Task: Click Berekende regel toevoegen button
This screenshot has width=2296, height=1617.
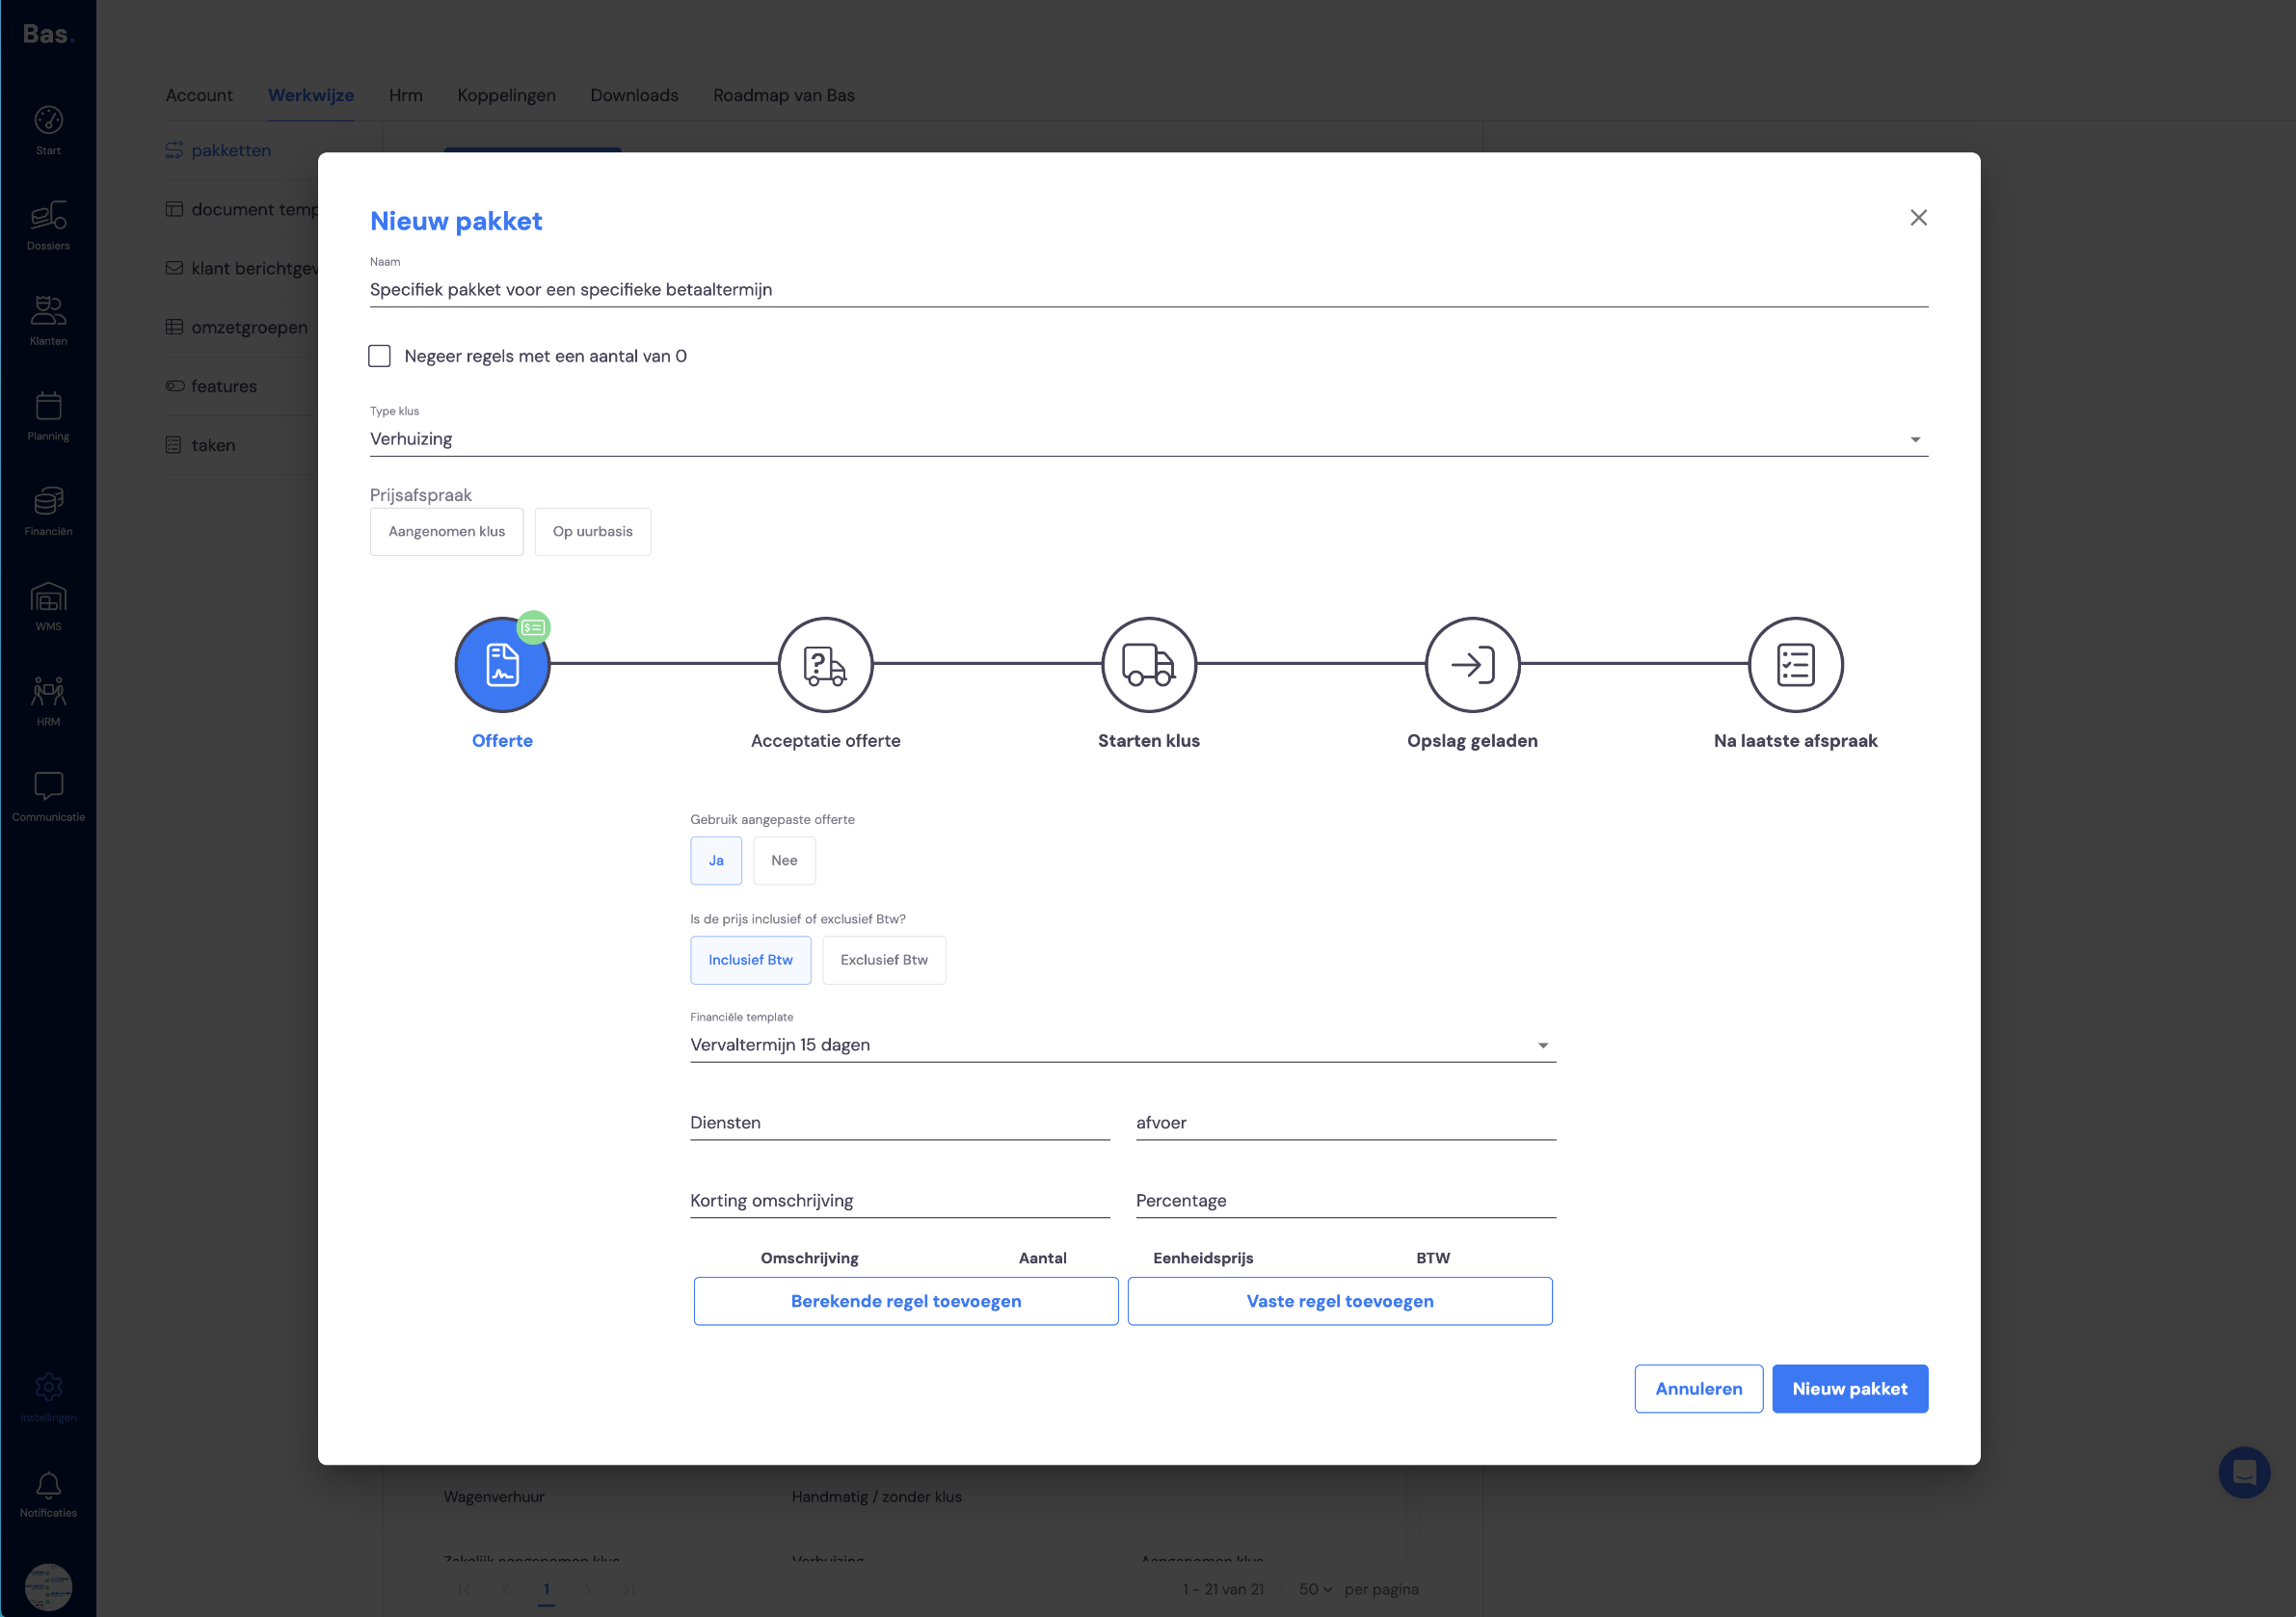Action: tap(905, 1301)
